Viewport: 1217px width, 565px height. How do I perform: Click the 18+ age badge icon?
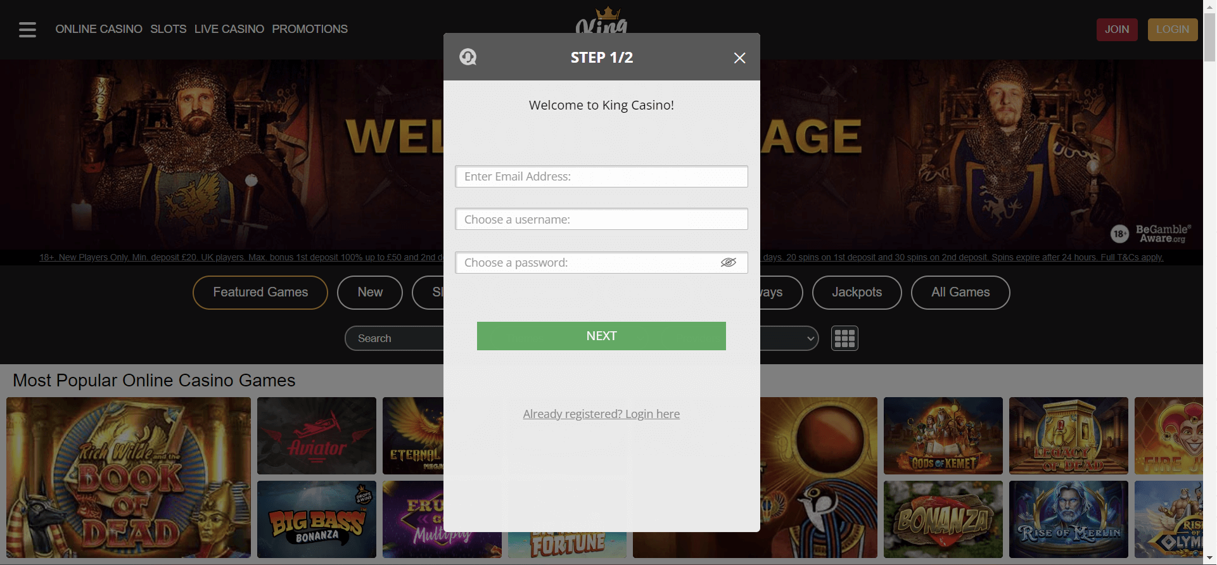pyautogui.click(x=1119, y=234)
